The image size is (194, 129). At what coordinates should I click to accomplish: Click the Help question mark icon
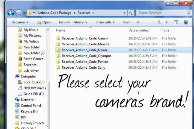[x=186, y=22]
